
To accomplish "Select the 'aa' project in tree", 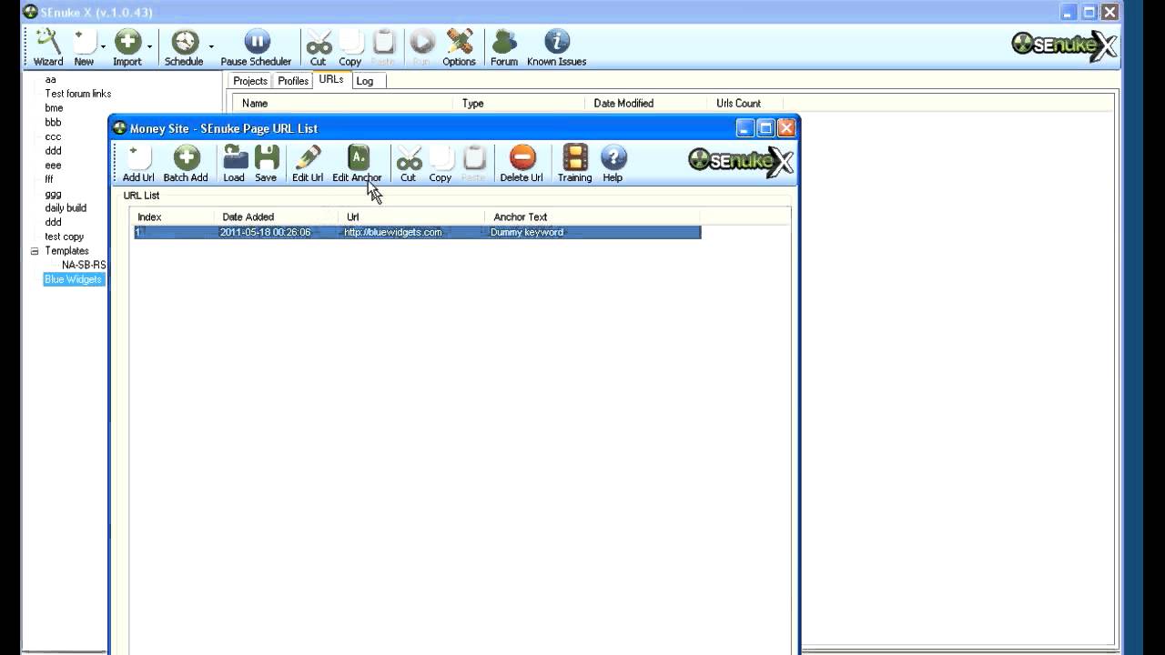I will (x=50, y=79).
